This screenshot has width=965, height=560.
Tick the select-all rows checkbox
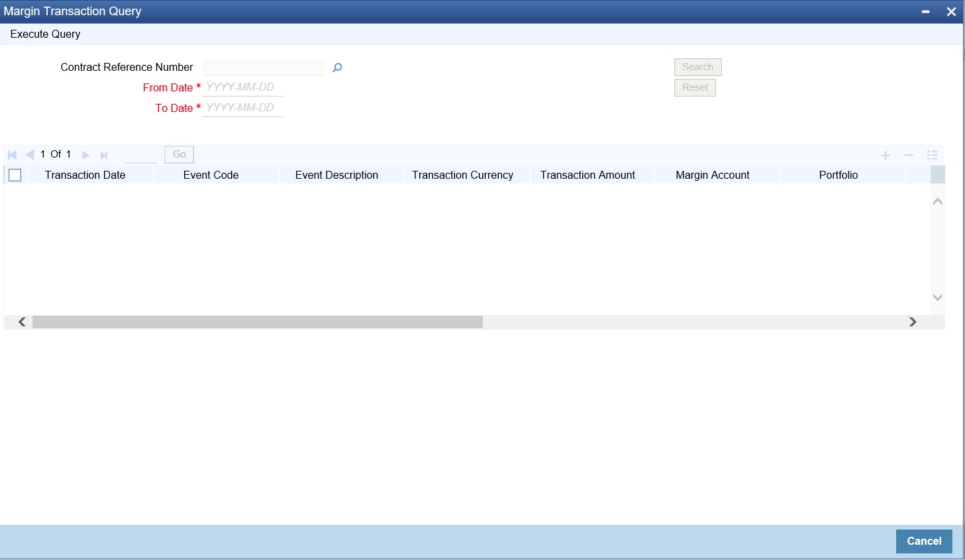pos(15,175)
